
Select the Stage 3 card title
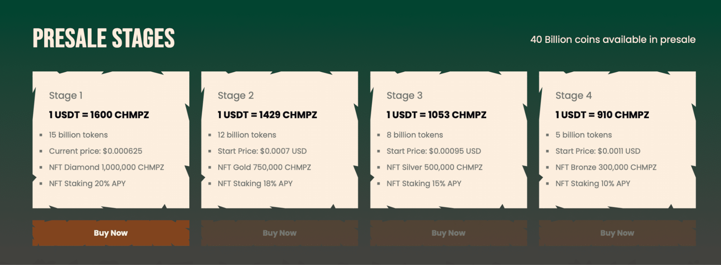click(404, 96)
